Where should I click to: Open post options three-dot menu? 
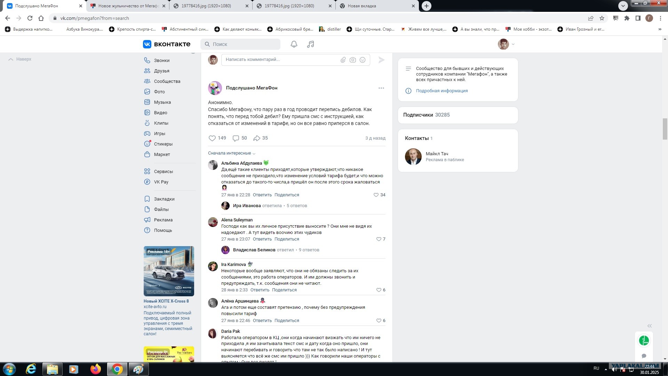[381, 88]
